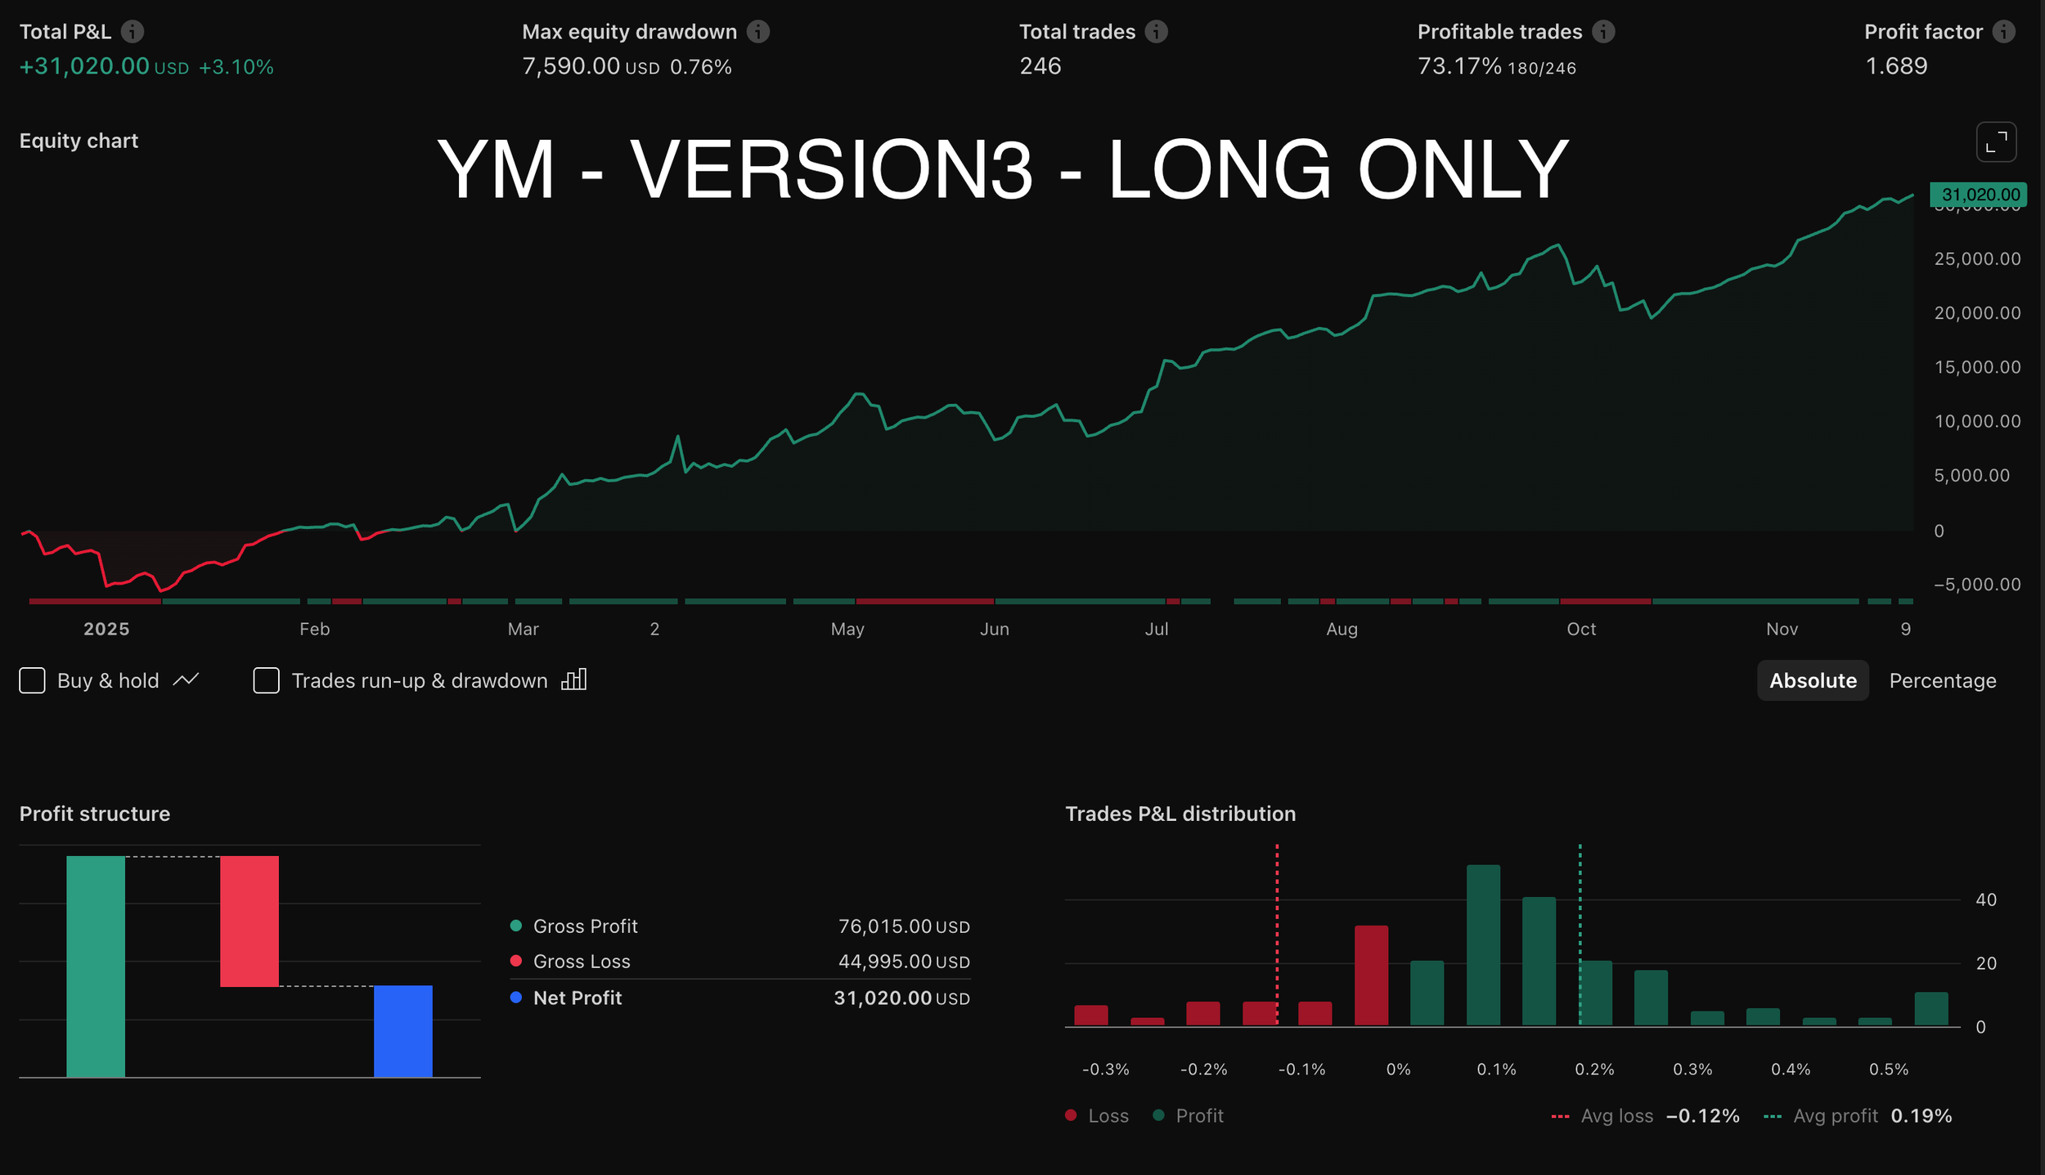
Task: Select Net Profit in the profit structure legend
Action: click(x=577, y=998)
